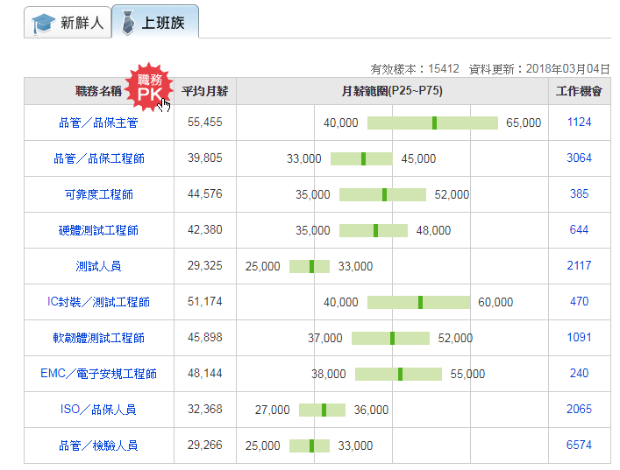The width and height of the screenshot is (620, 470).
Task: Click the graduation cap icon on 新鮮人 tab
Action: pos(43,23)
